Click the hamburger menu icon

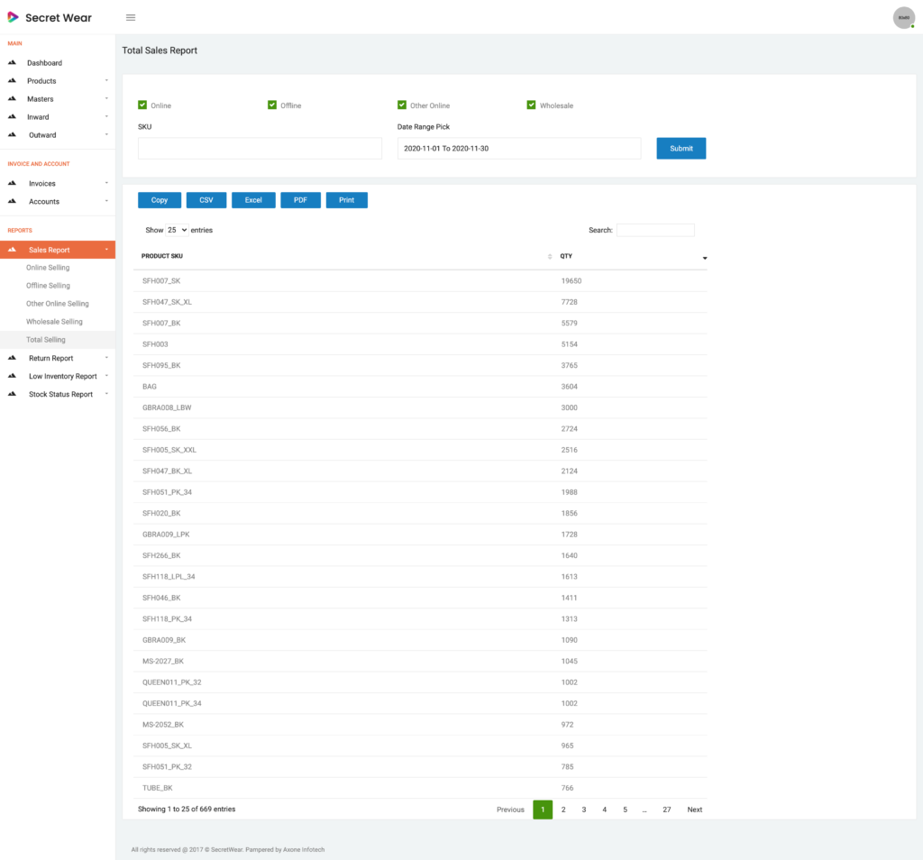(131, 17)
